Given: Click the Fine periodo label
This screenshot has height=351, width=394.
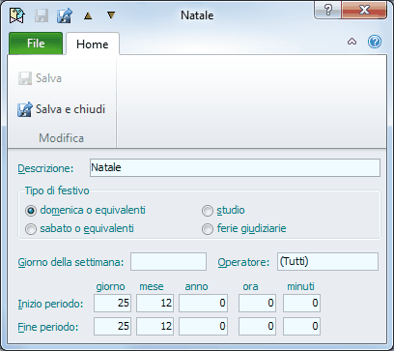Looking at the screenshot, I should tap(48, 327).
